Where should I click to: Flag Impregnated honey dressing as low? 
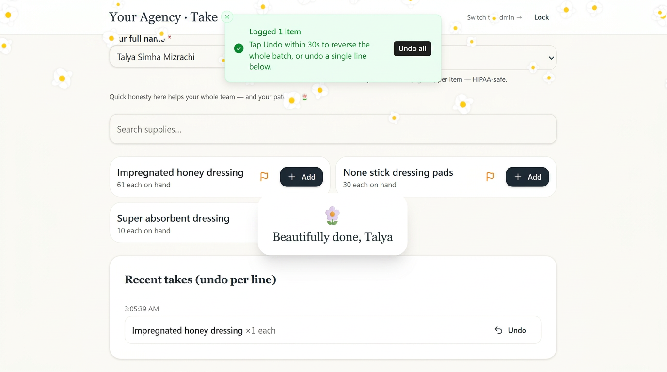point(264,177)
